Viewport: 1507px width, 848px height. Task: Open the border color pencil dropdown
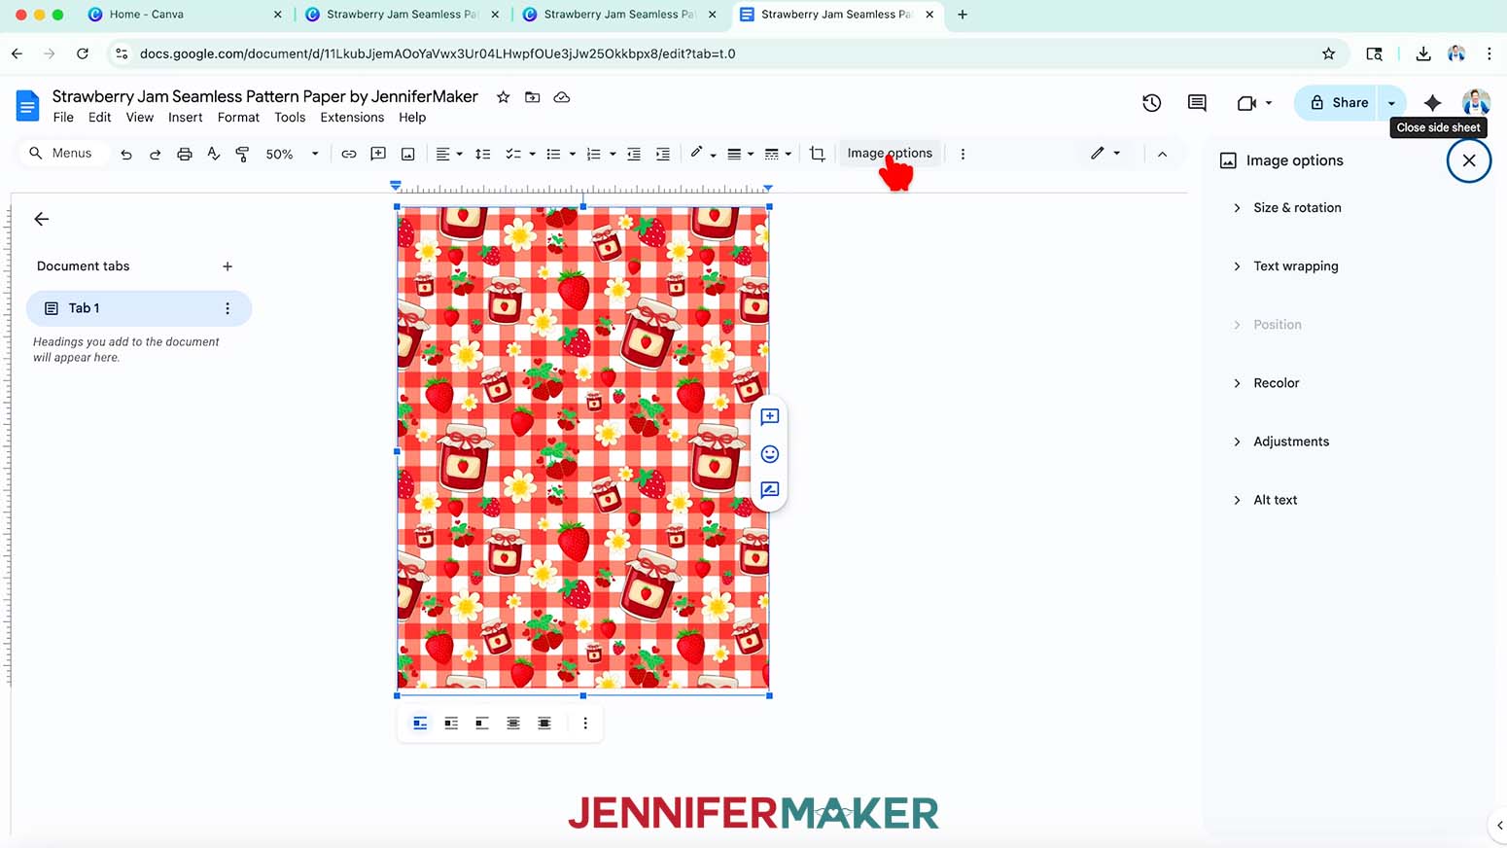click(702, 154)
